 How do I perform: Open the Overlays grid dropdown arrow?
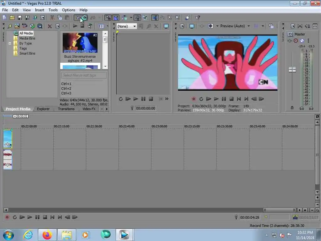pyautogui.click(x=263, y=26)
